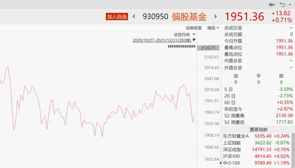Viewport: 295px width, 168px height.
Task: Open the 深证成指 index row
Action: click(256, 150)
